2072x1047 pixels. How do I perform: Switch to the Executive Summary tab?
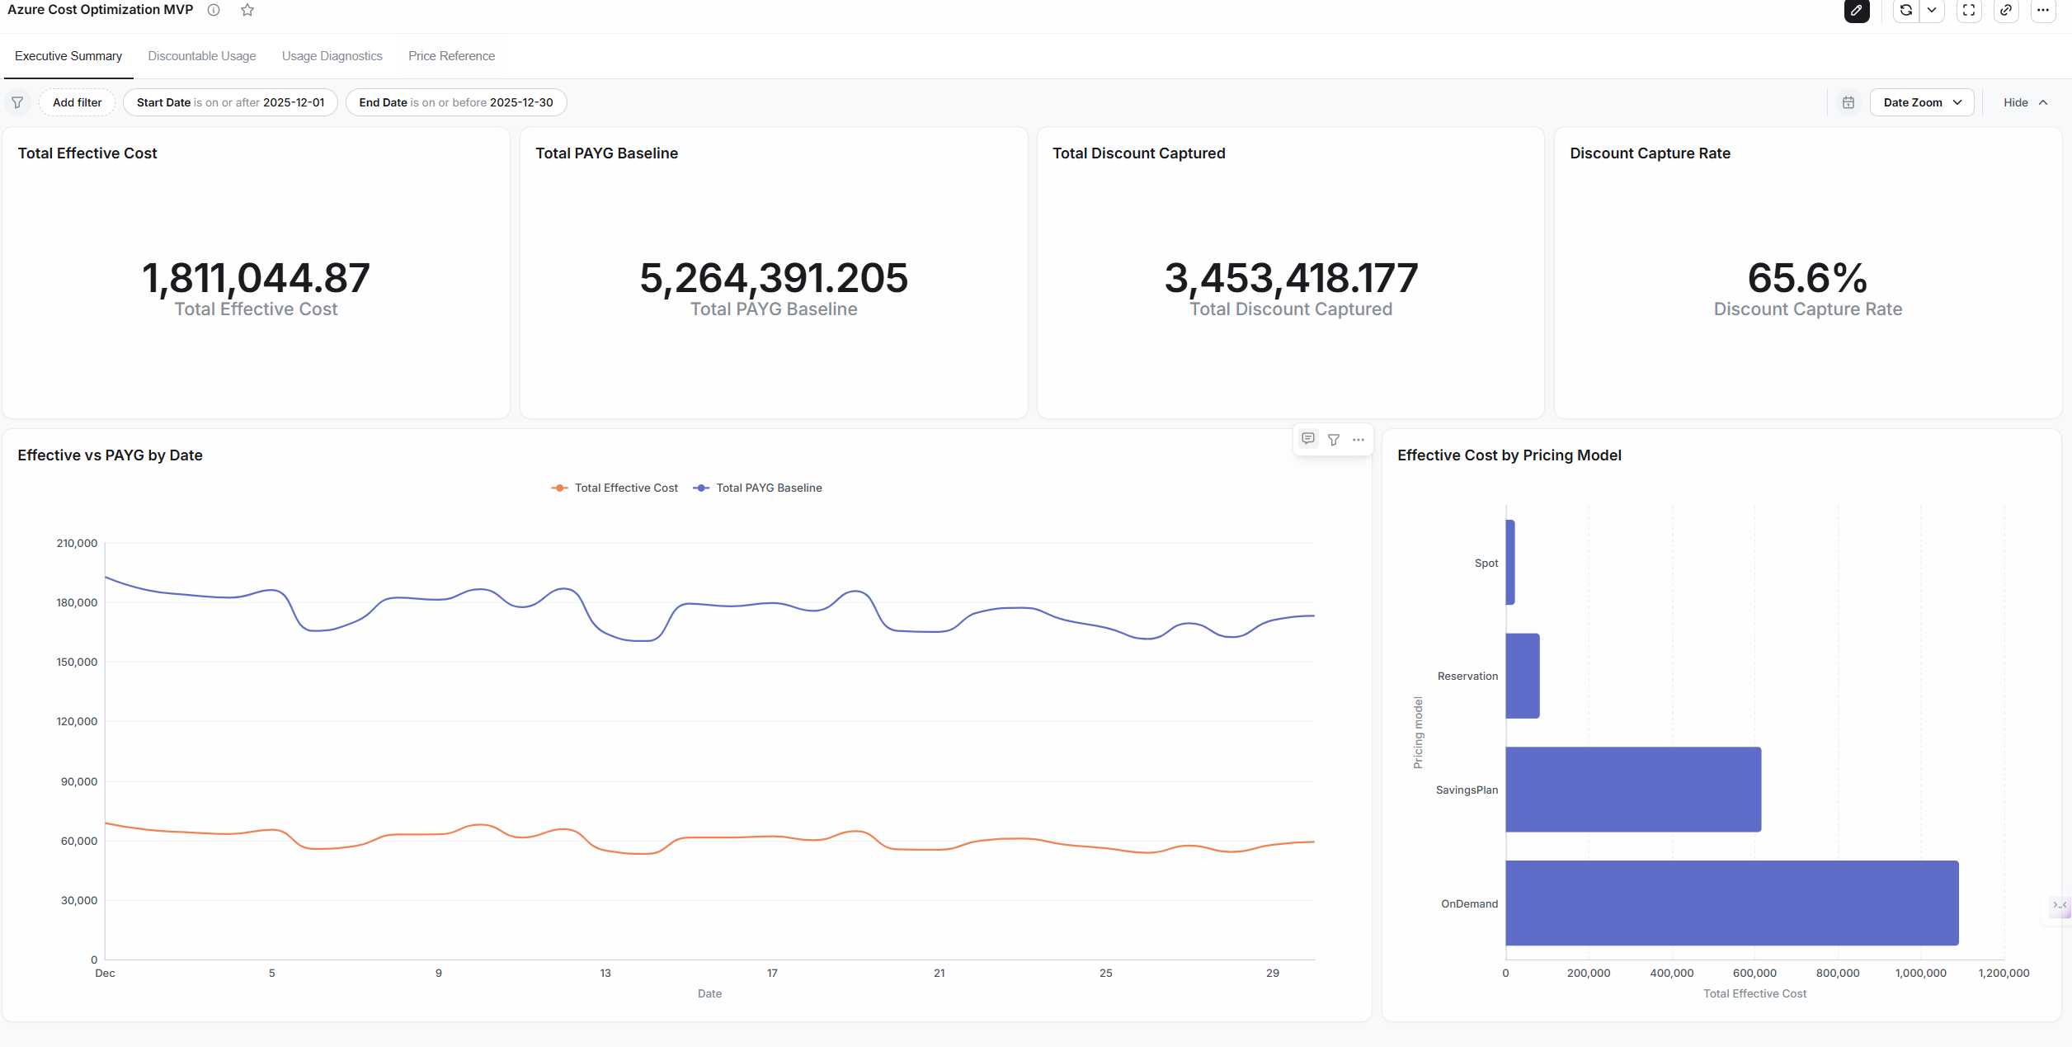[x=68, y=56]
